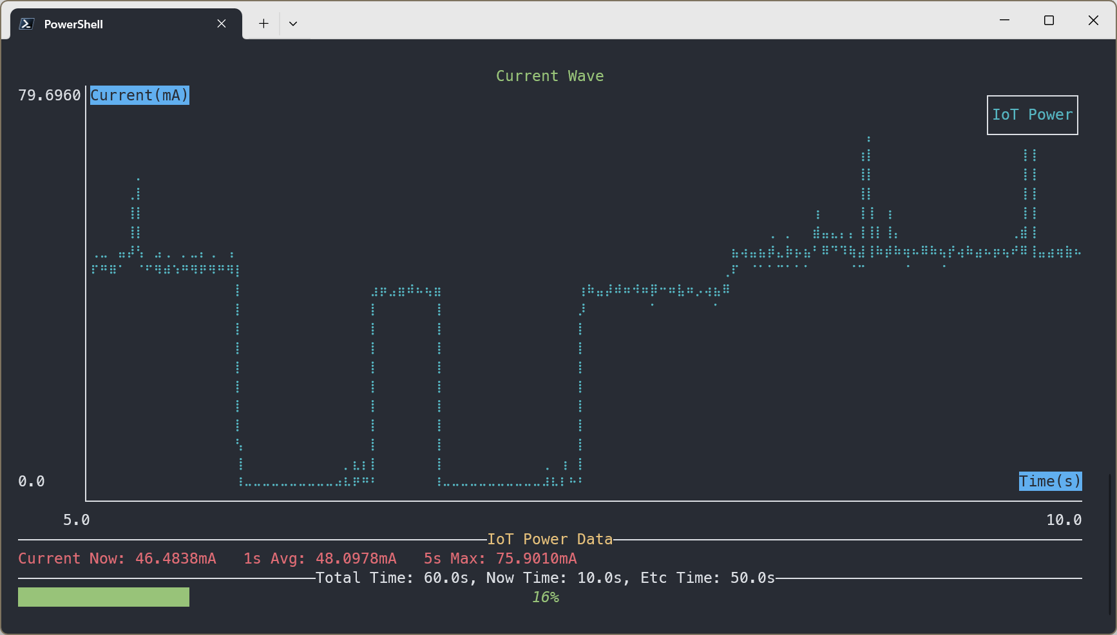Click the 79.6960 maximum axis value
This screenshot has height=635, width=1117.
49,95
